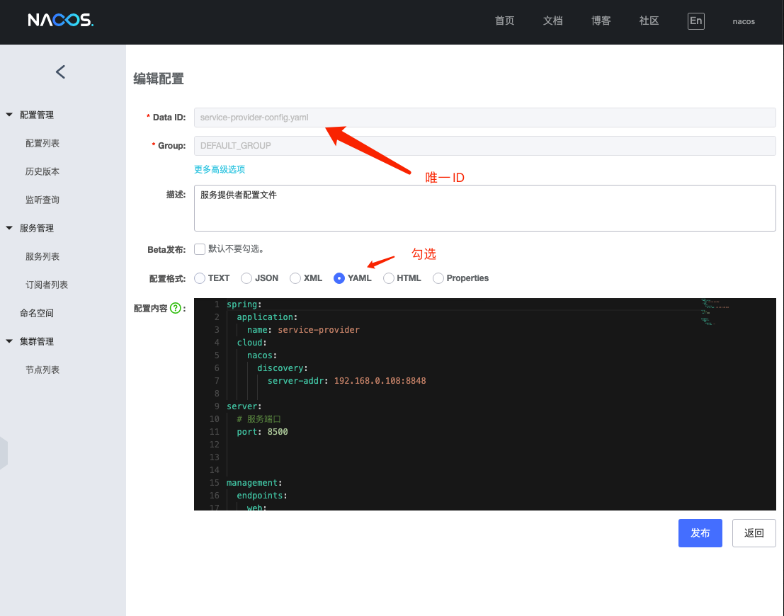Screen dimensions: 784x616
Task: Click 'management:' line in editor
Action: point(254,483)
